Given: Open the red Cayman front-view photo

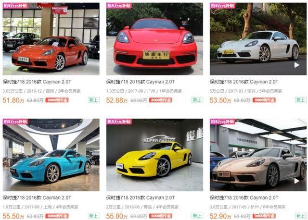Looking at the screenshot, I should (x=154, y=39).
